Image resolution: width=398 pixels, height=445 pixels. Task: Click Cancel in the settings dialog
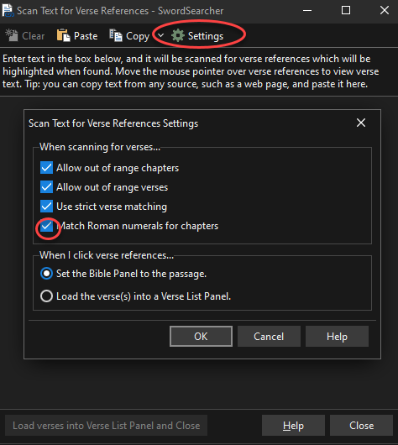269,337
